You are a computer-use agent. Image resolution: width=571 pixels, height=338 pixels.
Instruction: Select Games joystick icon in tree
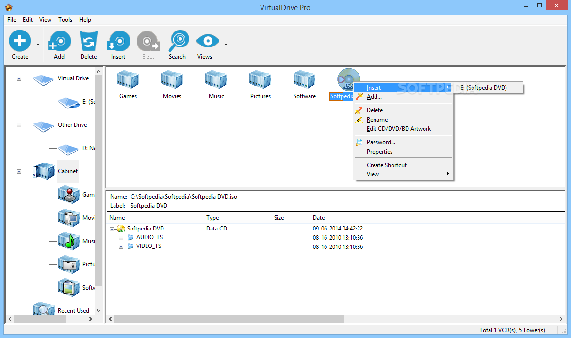[68, 195]
